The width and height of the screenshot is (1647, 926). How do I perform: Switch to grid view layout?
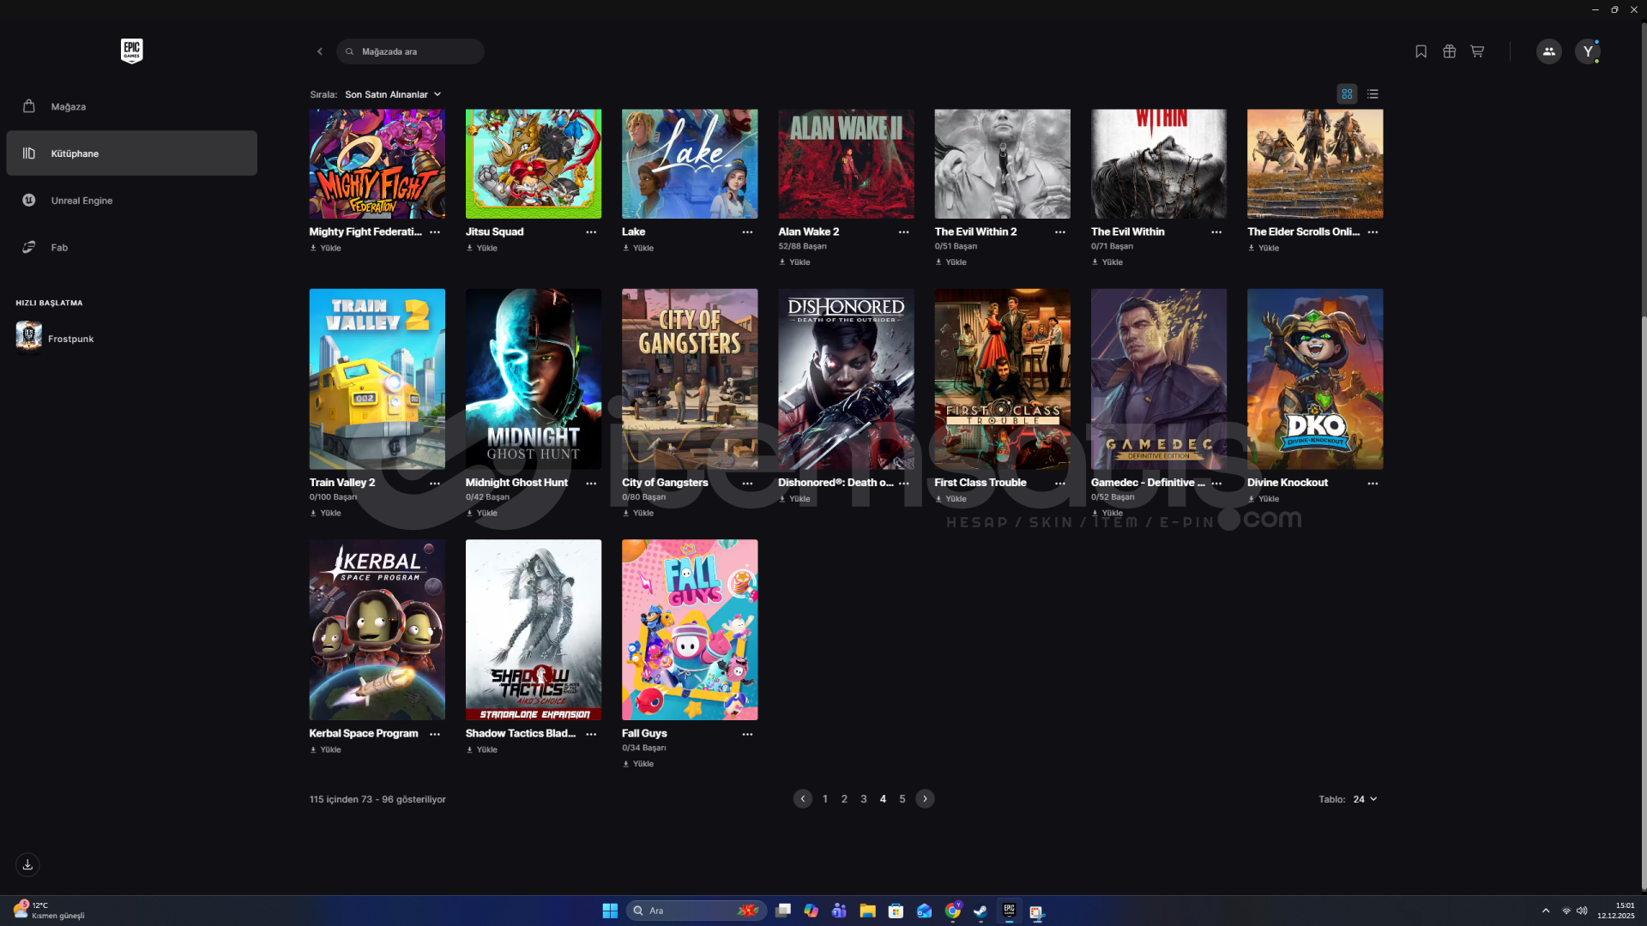pyautogui.click(x=1347, y=94)
